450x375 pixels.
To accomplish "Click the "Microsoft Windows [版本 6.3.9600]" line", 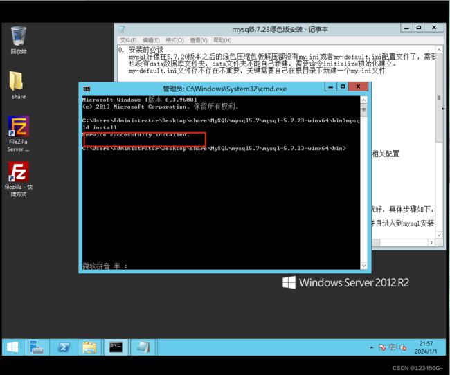I will click(139, 100).
